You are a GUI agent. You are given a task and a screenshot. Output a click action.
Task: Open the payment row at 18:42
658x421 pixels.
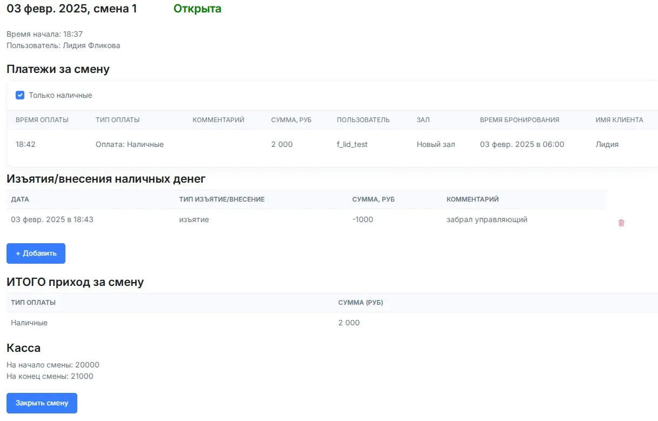[x=25, y=144]
